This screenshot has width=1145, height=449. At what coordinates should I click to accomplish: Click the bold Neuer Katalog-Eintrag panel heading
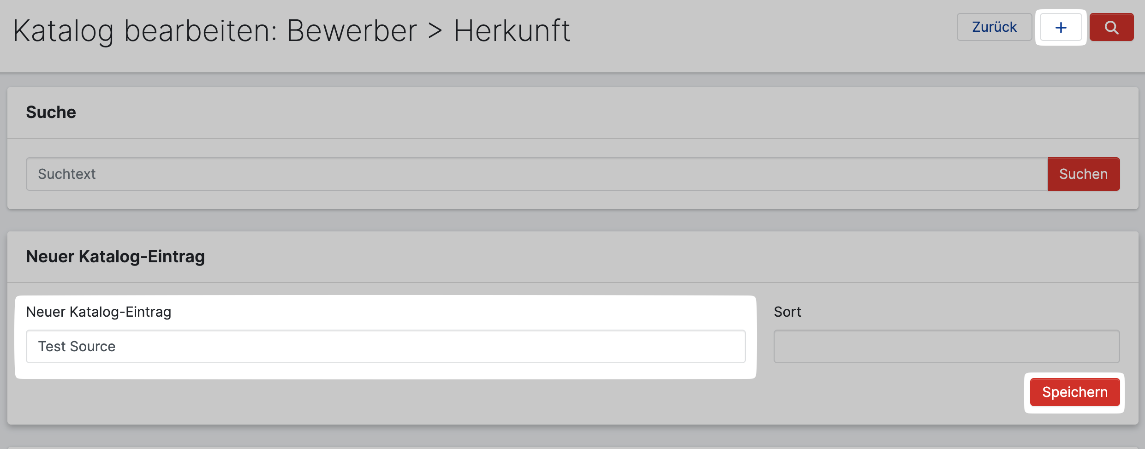tap(115, 257)
